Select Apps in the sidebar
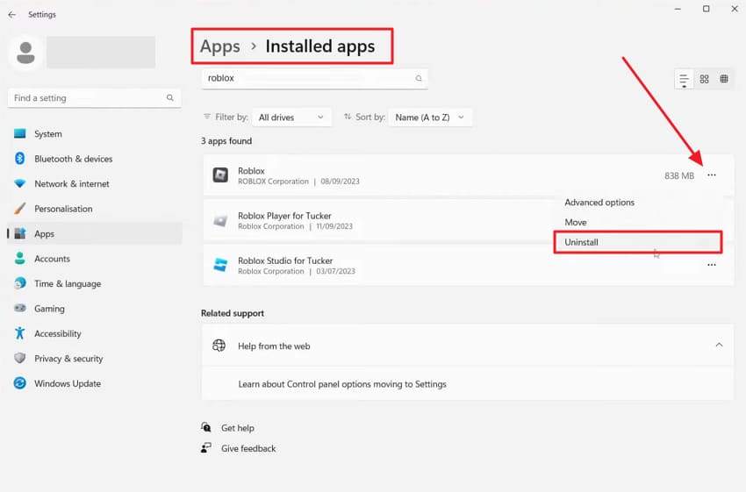The width and height of the screenshot is (746, 492). coord(94,234)
